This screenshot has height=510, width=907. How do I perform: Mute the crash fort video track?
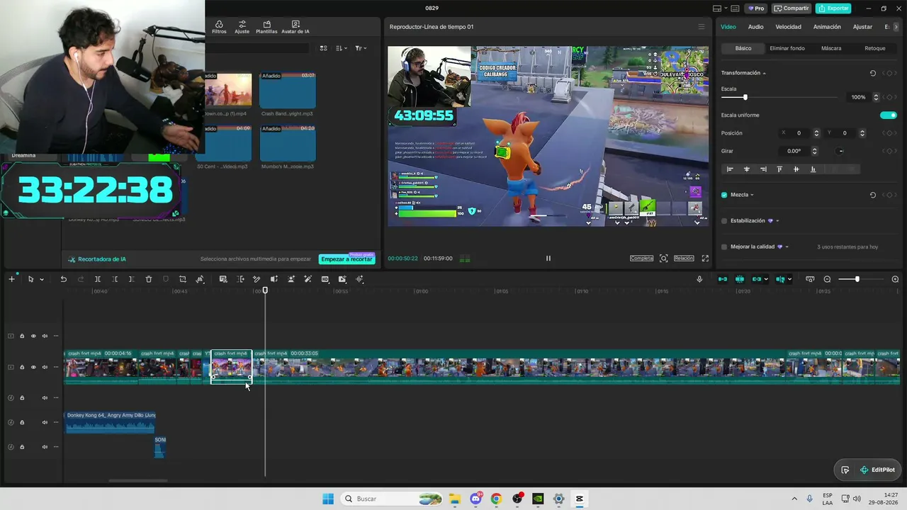point(45,367)
